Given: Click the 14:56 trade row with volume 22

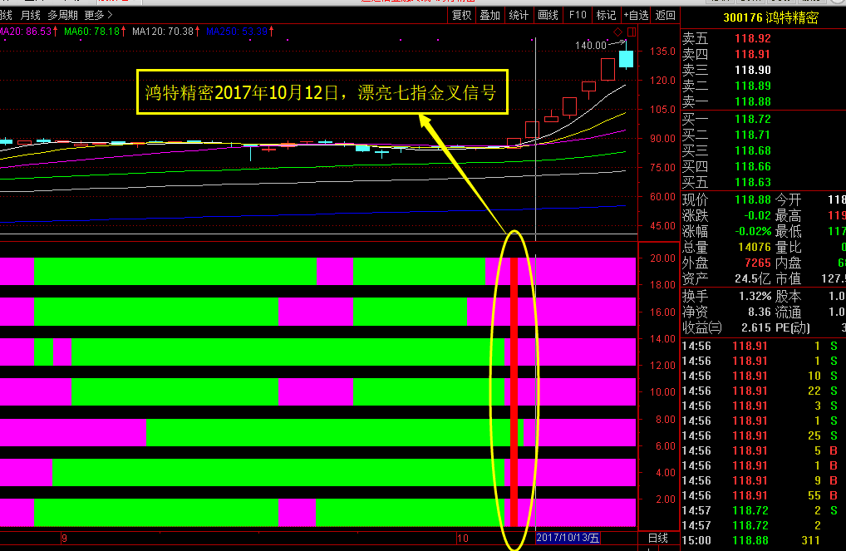Looking at the screenshot, I should point(762,391).
